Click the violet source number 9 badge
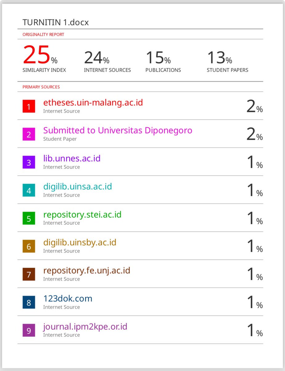 [29, 330]
